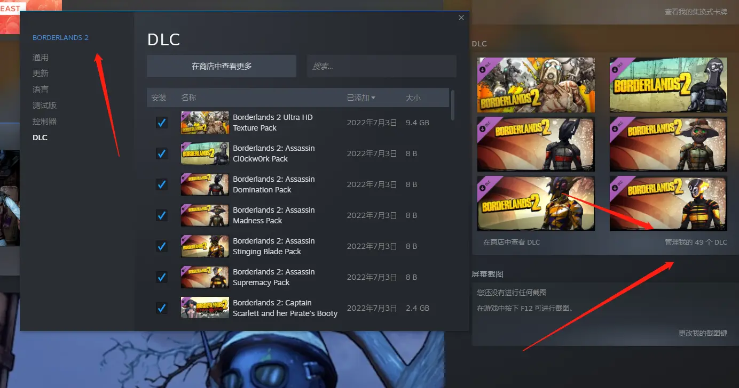Viewport: 739px width, 388px height.
Task: Open the Stinging Blade Pack DLC tile in library
Action: tap(536, 204)
